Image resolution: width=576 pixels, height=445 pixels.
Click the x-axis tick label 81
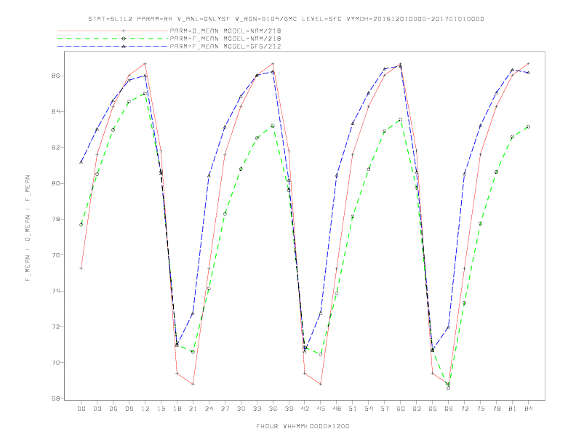tap(513, 409)
